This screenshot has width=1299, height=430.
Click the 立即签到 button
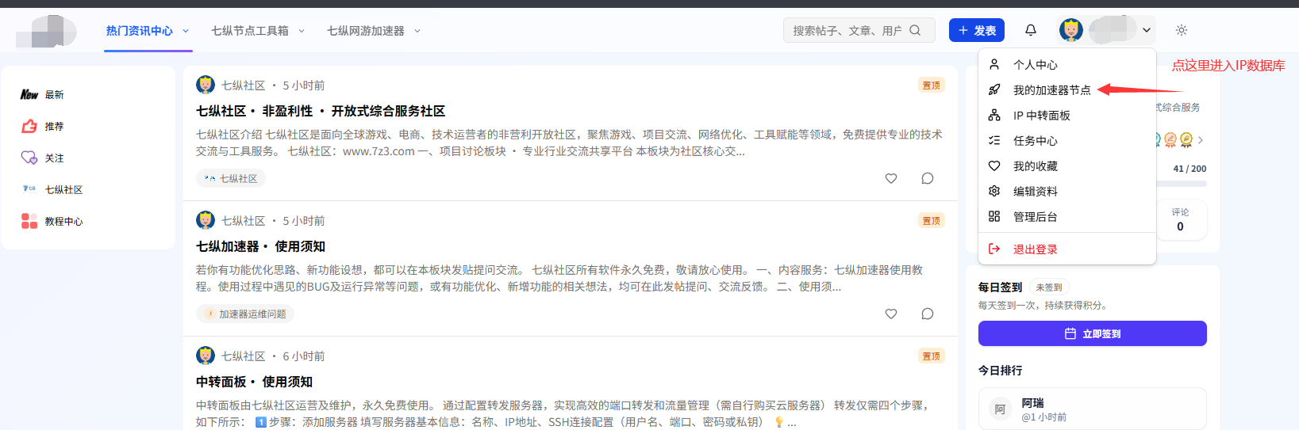pos(1093,333)
